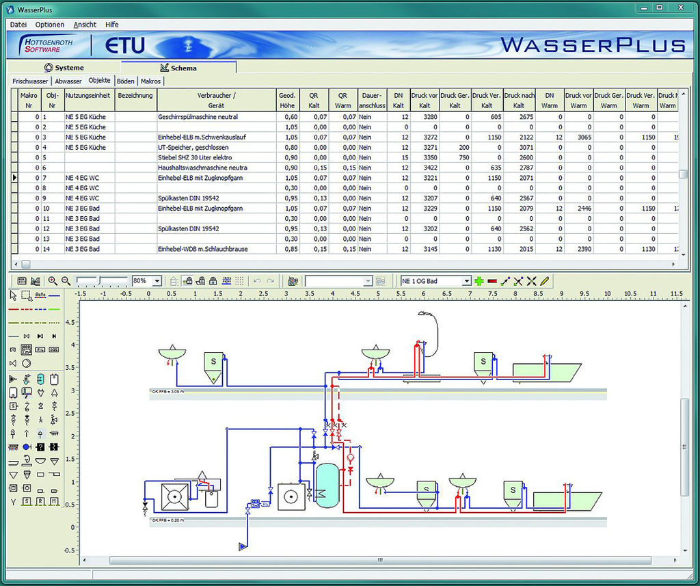Viewport: 700px width, 586px height.
Task: Select the 'UT-Speicher, geschlossen' cell
Action: point(217,148)
